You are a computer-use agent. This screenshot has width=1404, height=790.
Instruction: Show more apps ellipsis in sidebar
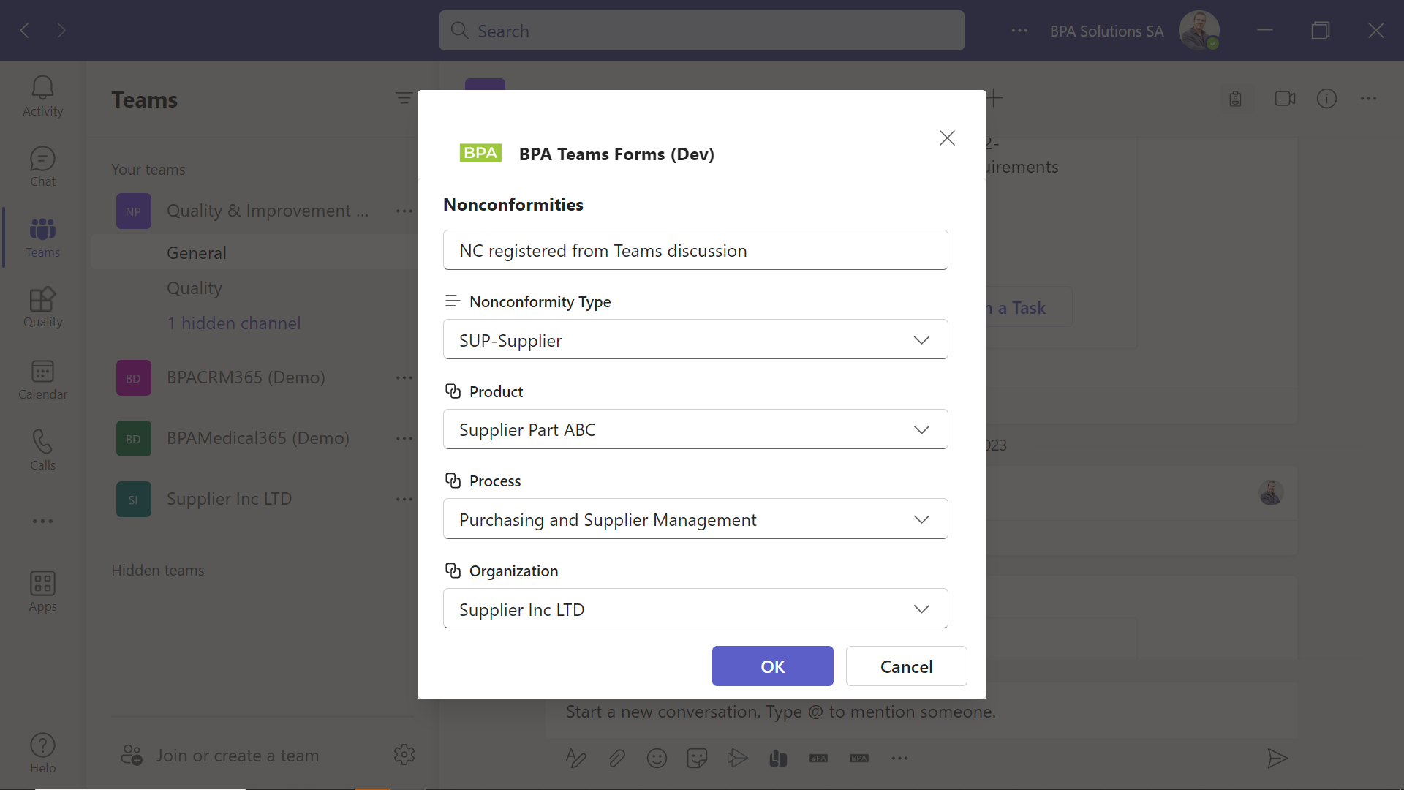click(x=42, y=522)
